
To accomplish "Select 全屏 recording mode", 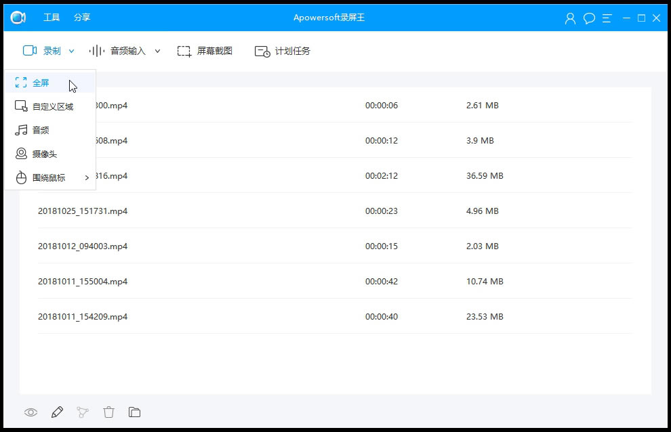I will coord(41,83).
